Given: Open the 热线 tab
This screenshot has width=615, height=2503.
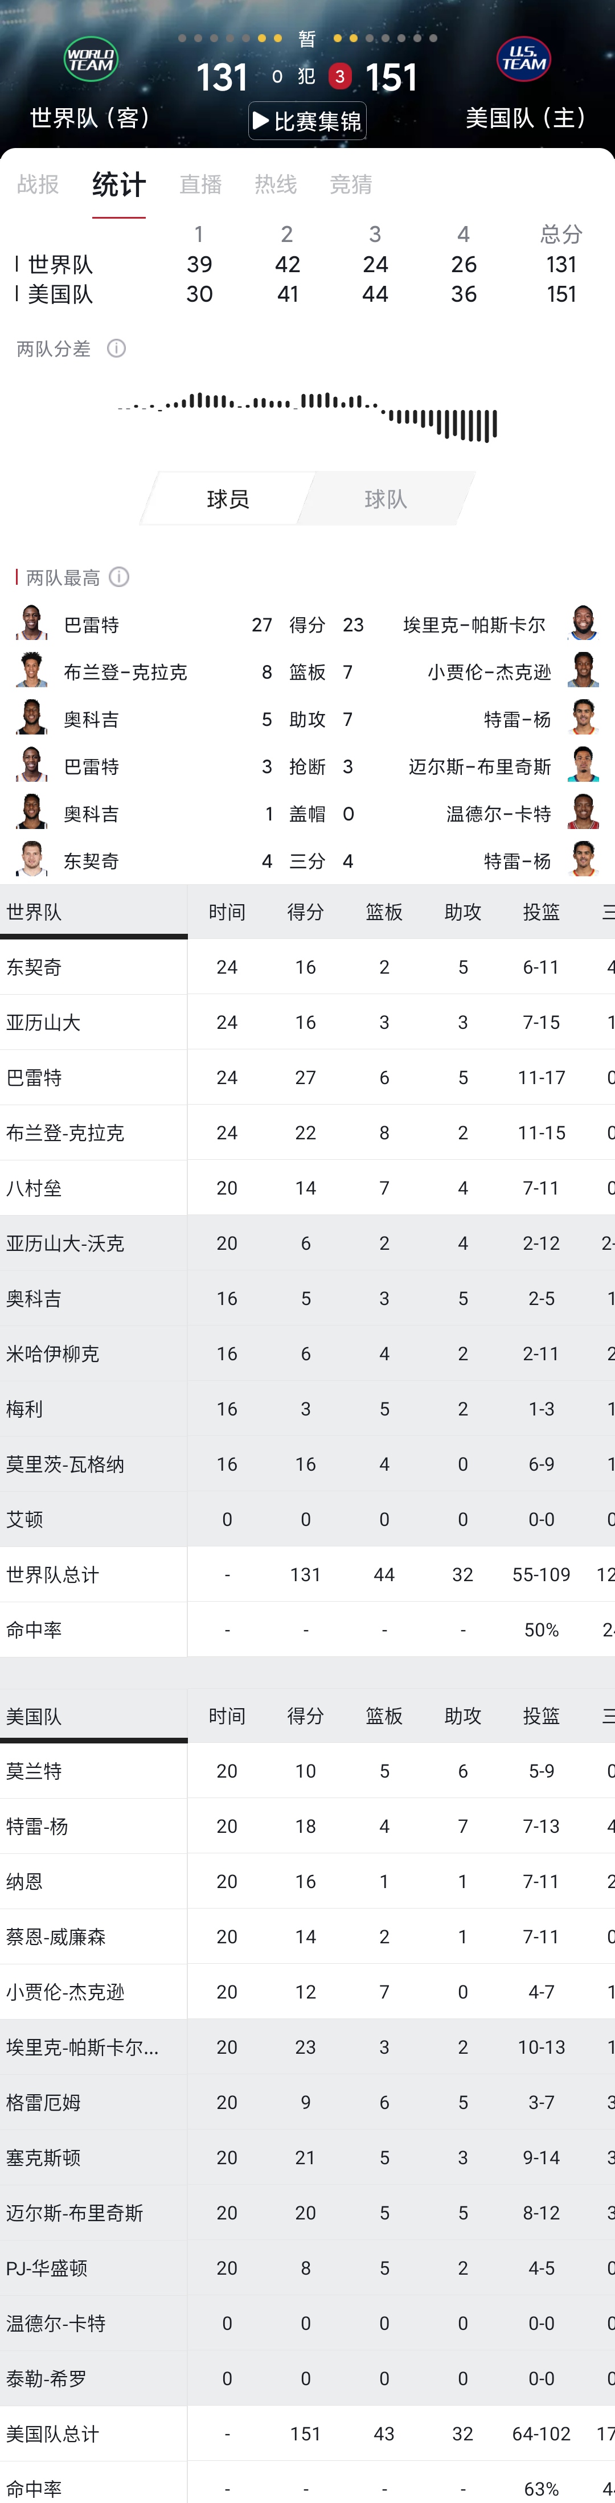Looking at the screenshot, I should (276, 184).
